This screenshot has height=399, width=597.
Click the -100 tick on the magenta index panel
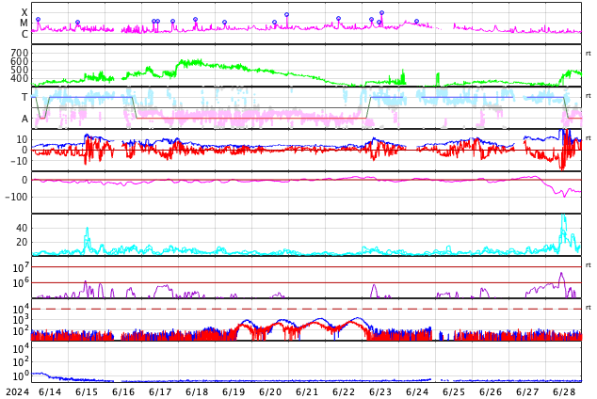pos(17,197)
